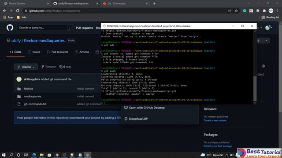
Task: Open the Chrome profile avatar
Action: coord(271,11)
